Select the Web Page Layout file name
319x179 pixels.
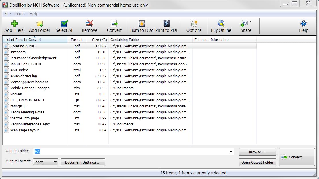tap(24, 130)
